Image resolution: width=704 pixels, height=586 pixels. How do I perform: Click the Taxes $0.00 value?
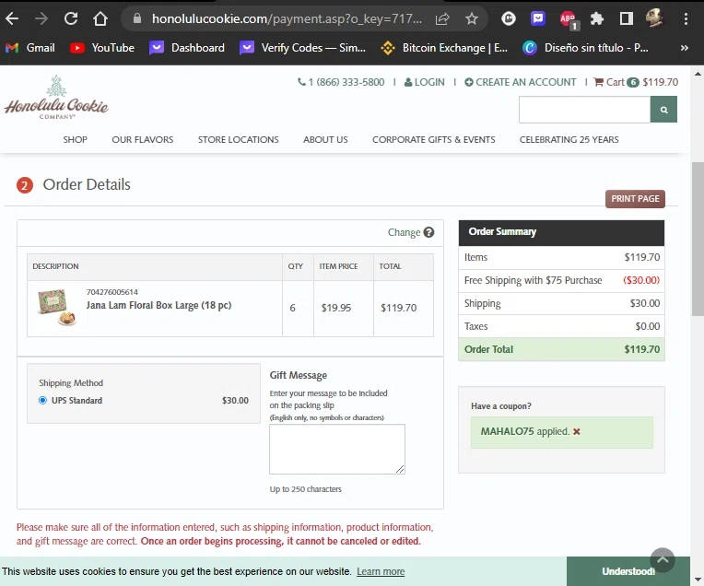click(648, 326)
